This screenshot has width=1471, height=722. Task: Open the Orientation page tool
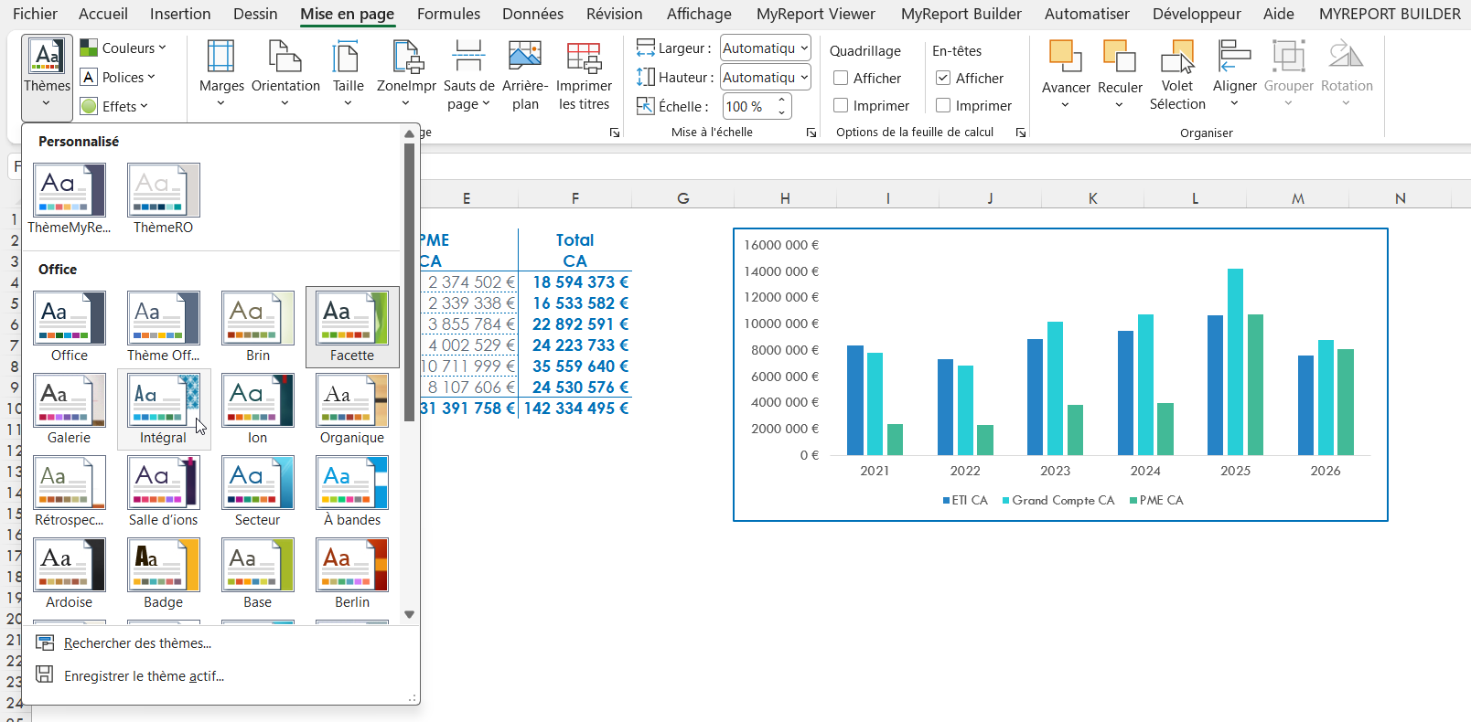tap(285, 75)
